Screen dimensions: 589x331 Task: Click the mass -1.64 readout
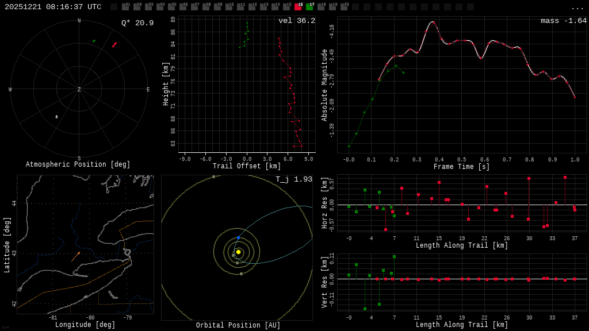click(564, 21)
